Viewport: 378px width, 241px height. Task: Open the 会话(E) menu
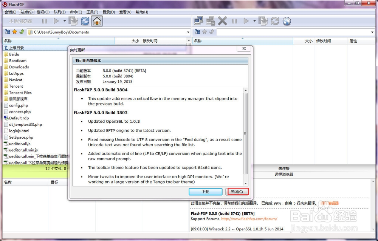10,12
